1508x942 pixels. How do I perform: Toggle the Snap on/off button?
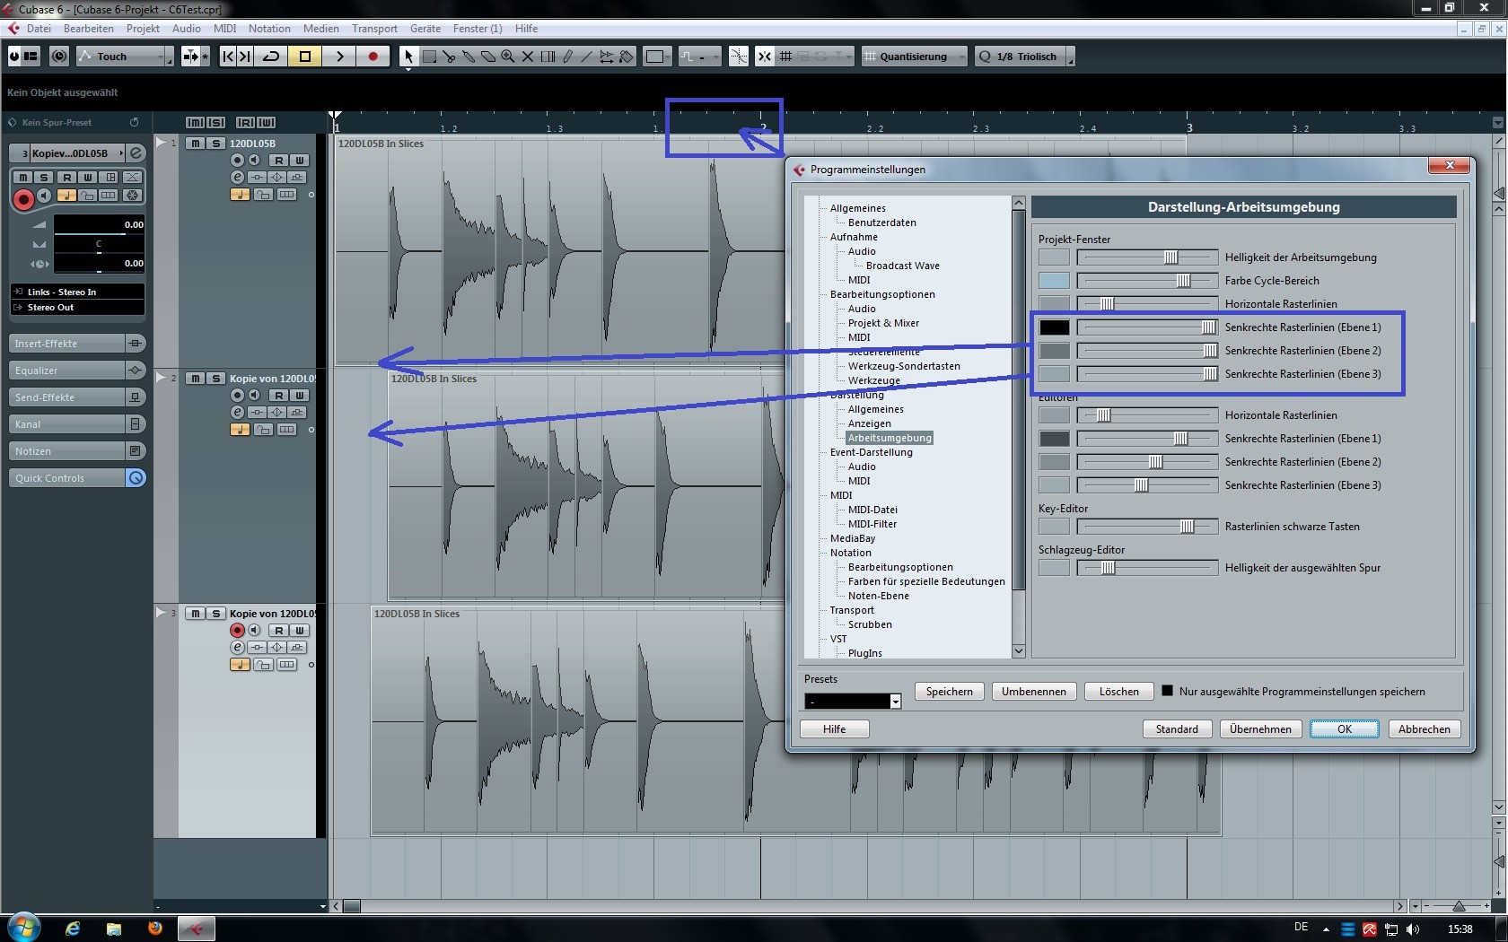tap(764, 57)
